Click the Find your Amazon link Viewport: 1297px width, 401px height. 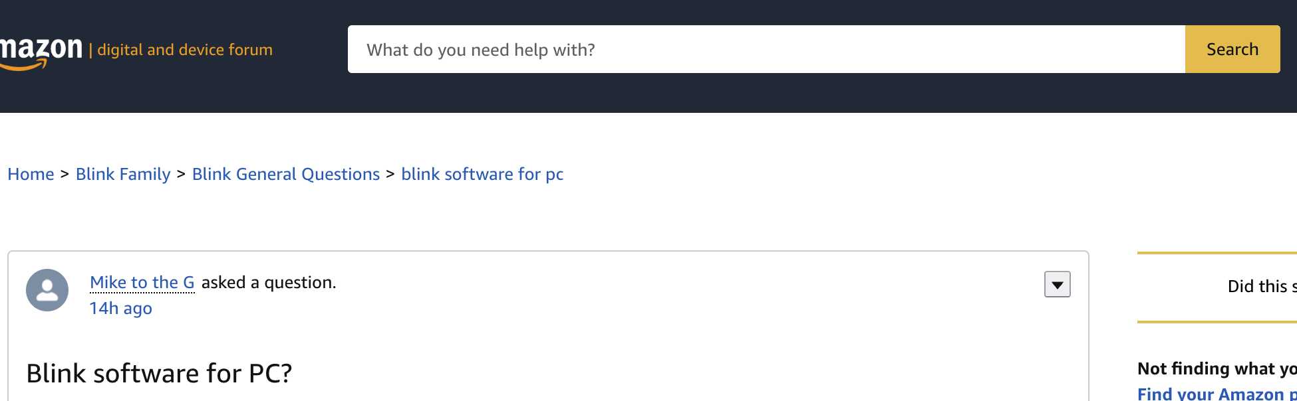pos(1216,394)
